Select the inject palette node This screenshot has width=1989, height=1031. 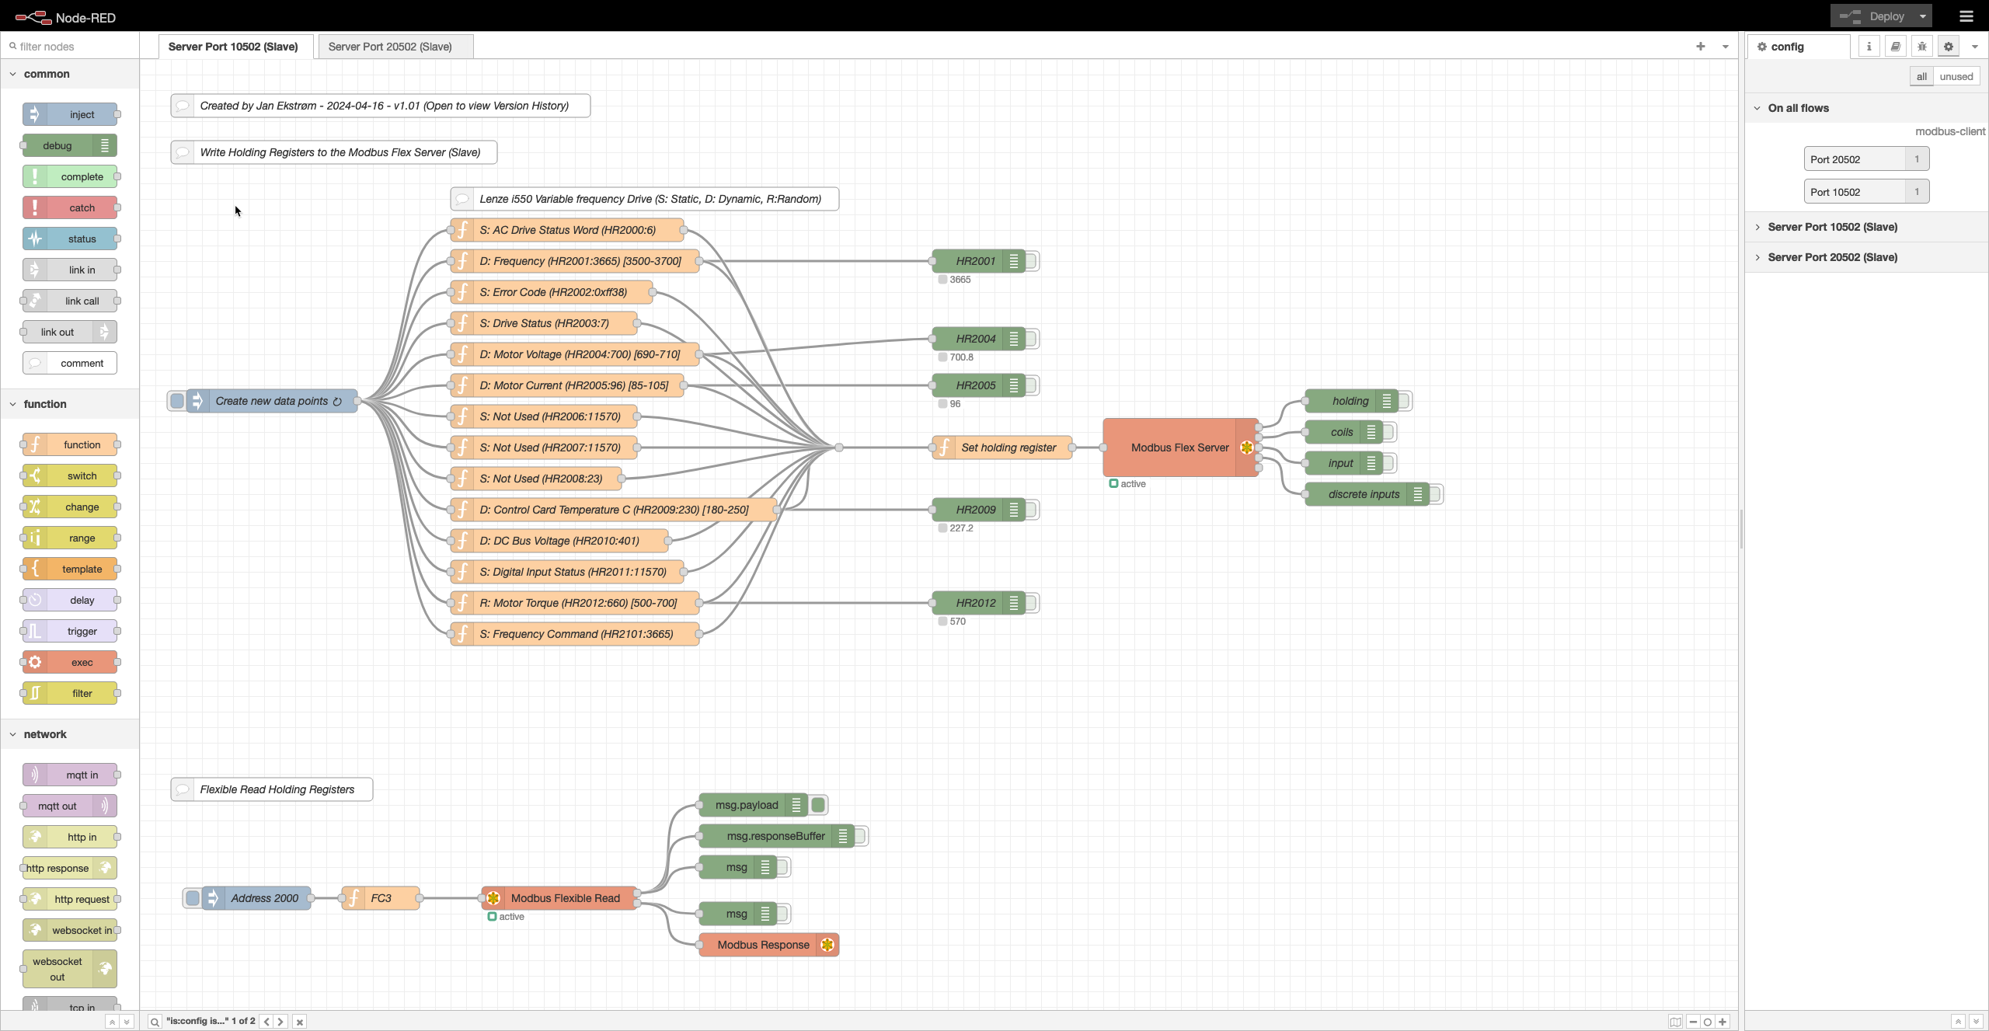(70, 114)
